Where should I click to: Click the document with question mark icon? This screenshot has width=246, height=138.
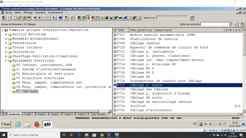point(139,18)
